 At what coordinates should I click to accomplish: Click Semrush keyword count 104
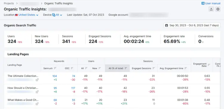pyautogui.click(x=55, y=76)
